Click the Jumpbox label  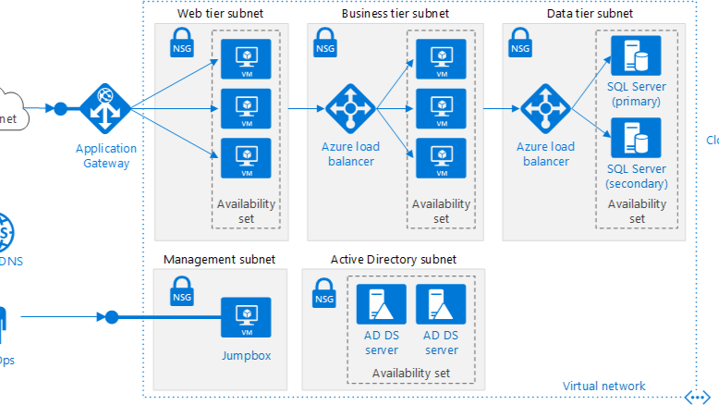246,356
